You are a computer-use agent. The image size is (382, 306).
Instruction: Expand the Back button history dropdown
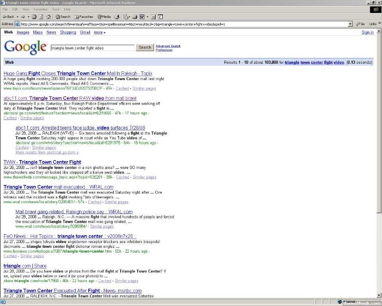pyautogui.click(x=17, y=17)
